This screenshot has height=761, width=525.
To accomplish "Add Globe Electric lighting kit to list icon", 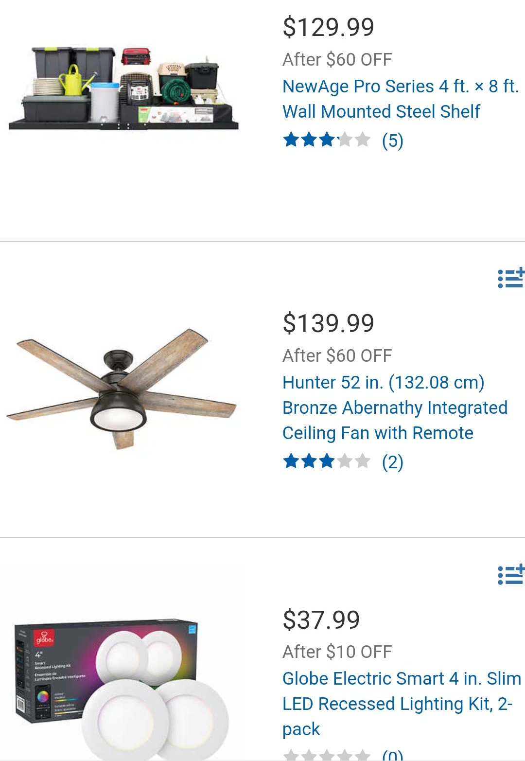I will click(x=511, y=574).
